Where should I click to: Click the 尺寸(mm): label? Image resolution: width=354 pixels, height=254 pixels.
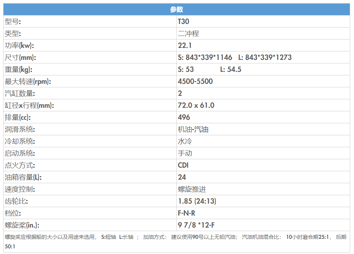pos(20,57)
